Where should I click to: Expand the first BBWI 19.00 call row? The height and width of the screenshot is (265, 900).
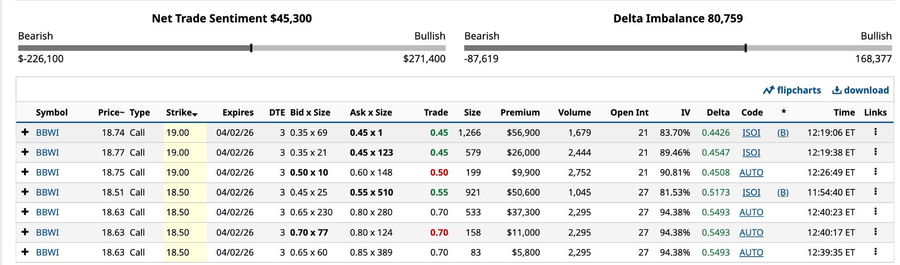tap(25, 132)
